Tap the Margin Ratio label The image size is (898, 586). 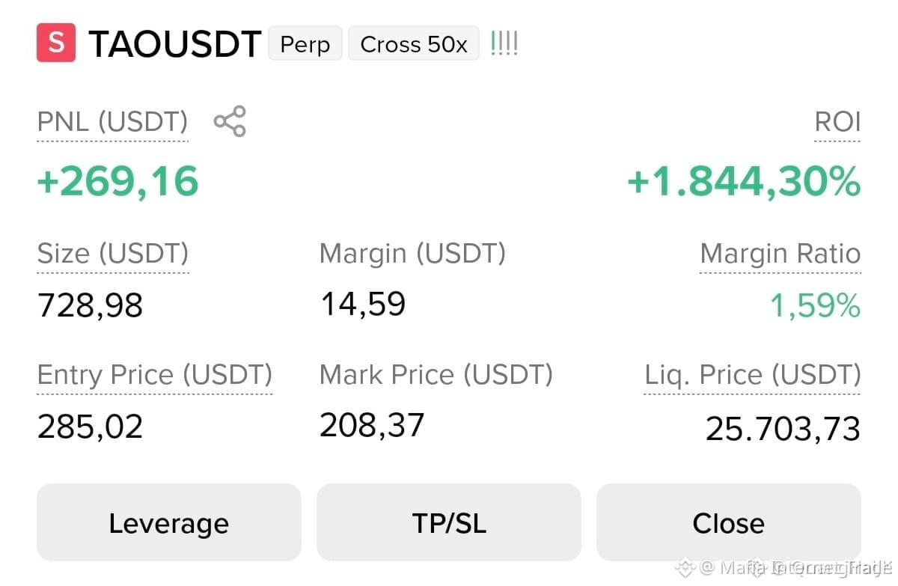tap(781, 254)
